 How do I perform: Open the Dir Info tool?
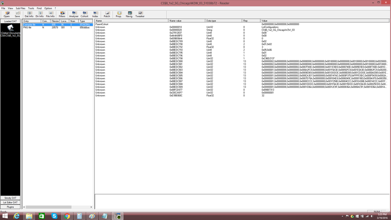click(x=39, y=14)
